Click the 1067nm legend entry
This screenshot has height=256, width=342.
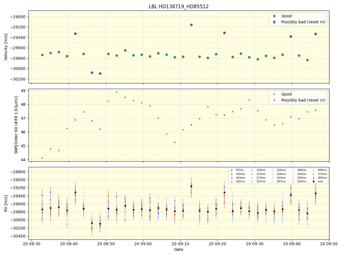click(x=238, y=181)
